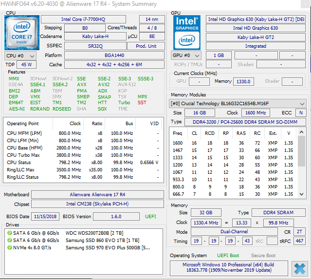Click the Cache 4x32 + 4x32 + 4x256 + 6M field
This screenshot has width=311, height=279.
(114, 64)
